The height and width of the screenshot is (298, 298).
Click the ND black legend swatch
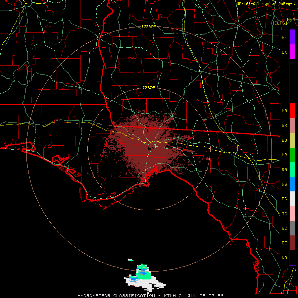click(x=292, y=258)
